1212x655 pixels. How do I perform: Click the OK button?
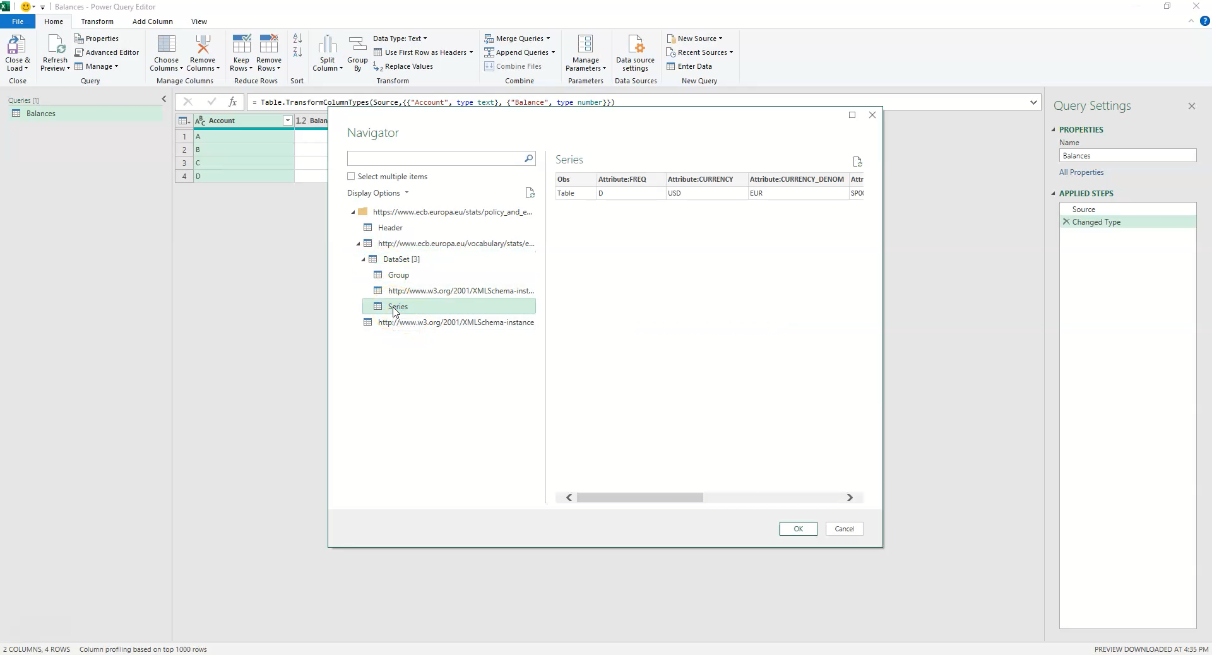coord(797,529)
